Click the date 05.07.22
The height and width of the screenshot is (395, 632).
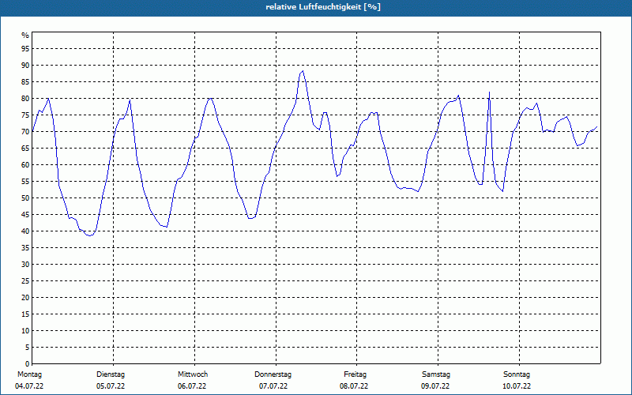(x=111, y=386)
